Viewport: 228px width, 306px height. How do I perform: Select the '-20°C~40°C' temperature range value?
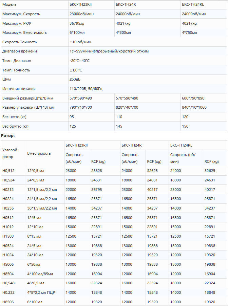click(x=80, y=61)
